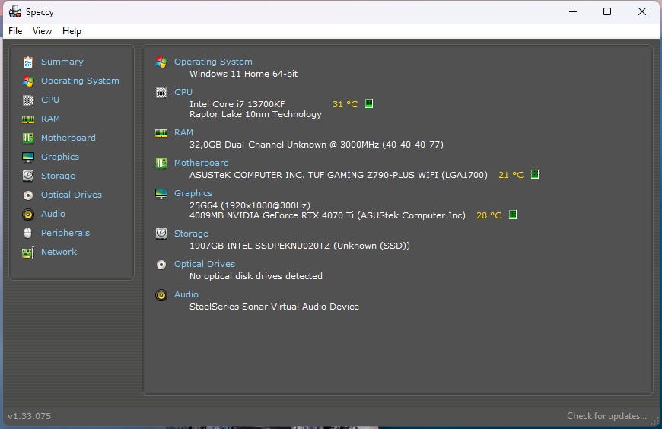
Task: Click the 28 °C GPU temperature value
Action: (489, 215)
